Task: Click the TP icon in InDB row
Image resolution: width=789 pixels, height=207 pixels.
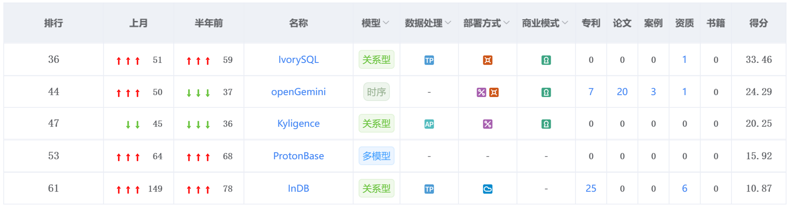Action: point(429,189)
